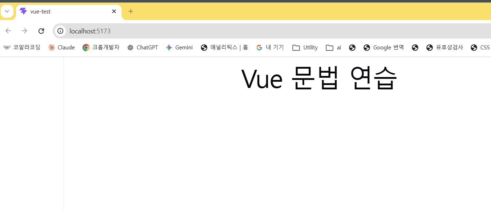Open the ChatGPT bookmark
Image resolution: width=491 pixels, height=210 pixels.
(x=143, y=48)
